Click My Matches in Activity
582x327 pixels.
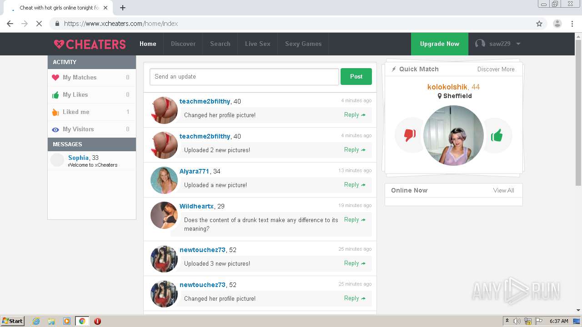point(92,78)
